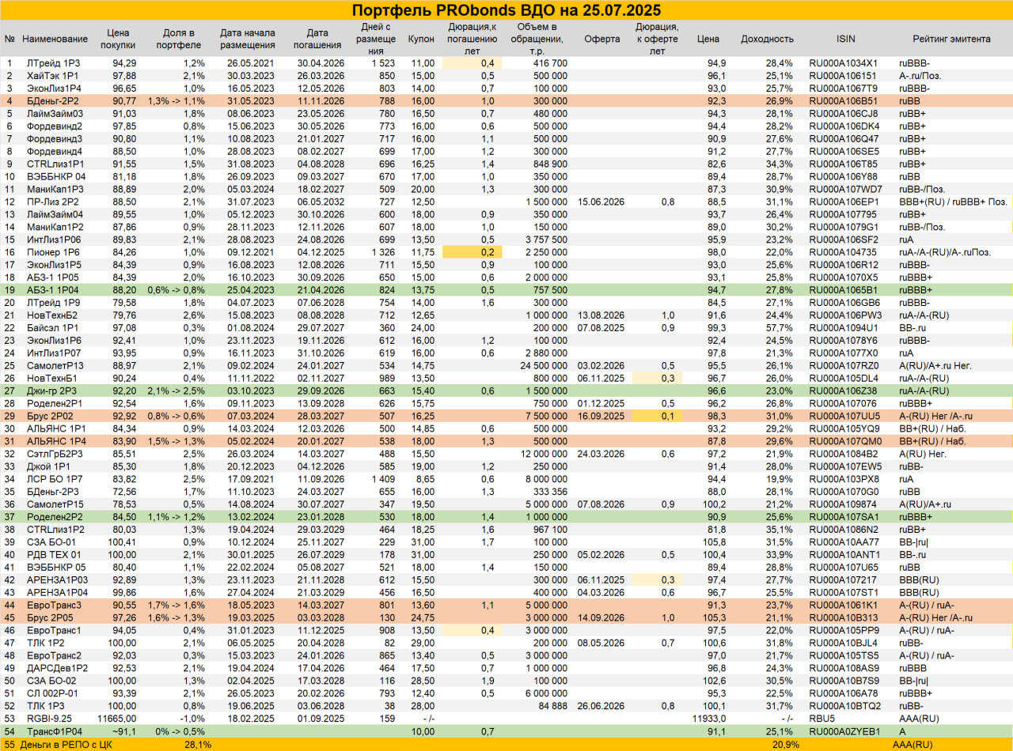Viewport: 1013px width, 751px height.
Task: Click the maturity date 06.05.2032 for ПР-Лиз 2Р2
Action: [x=317, y=202]
